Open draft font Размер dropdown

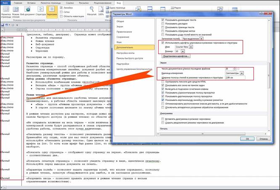183,51
